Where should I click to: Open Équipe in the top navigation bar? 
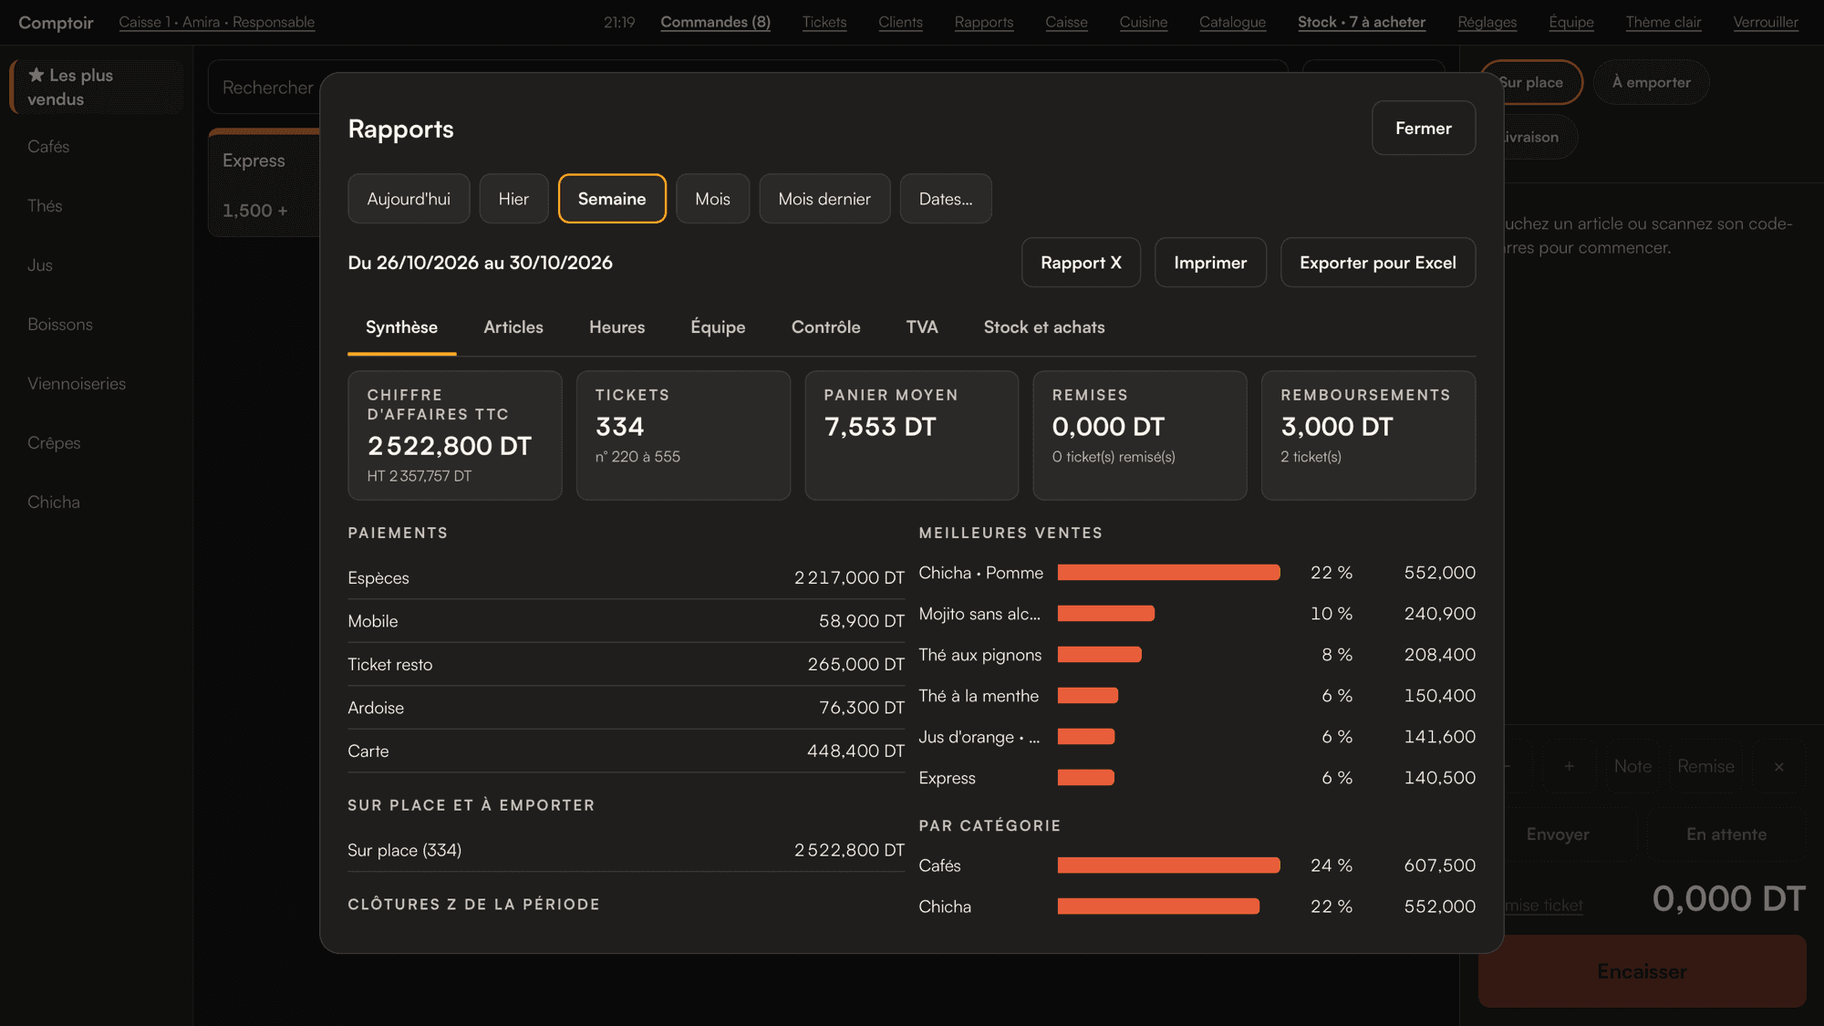pyautogui.click(x=1571, y=22)
